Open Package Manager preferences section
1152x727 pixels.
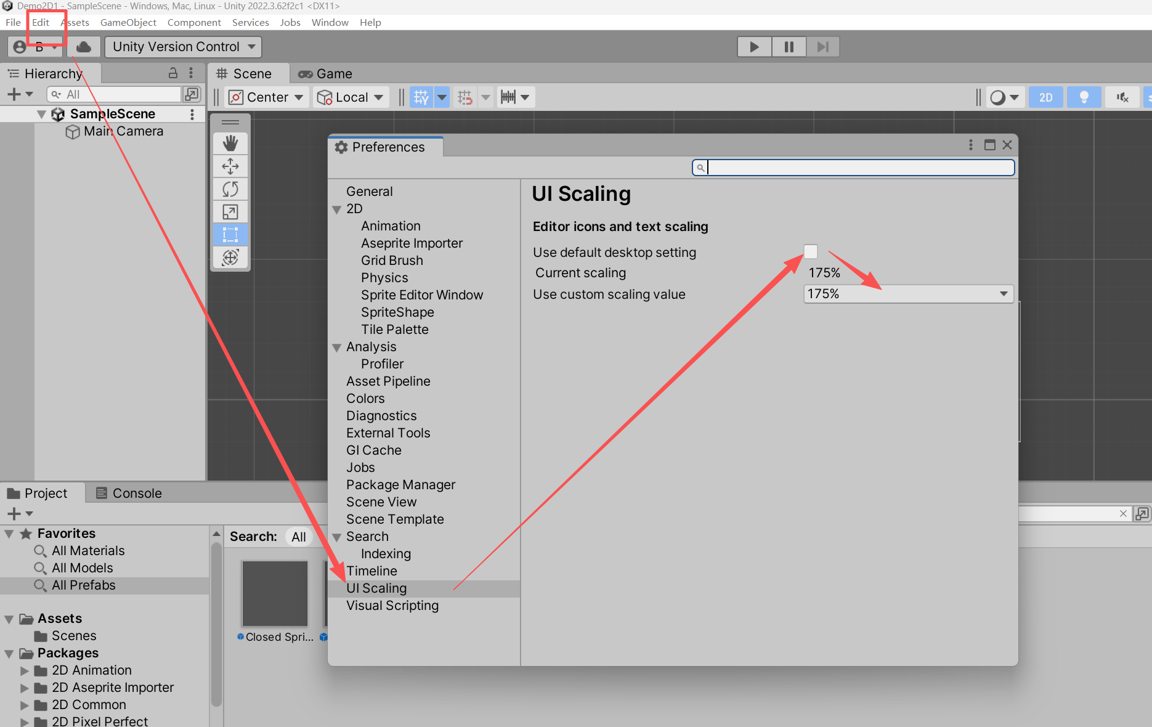coord(400,485)
